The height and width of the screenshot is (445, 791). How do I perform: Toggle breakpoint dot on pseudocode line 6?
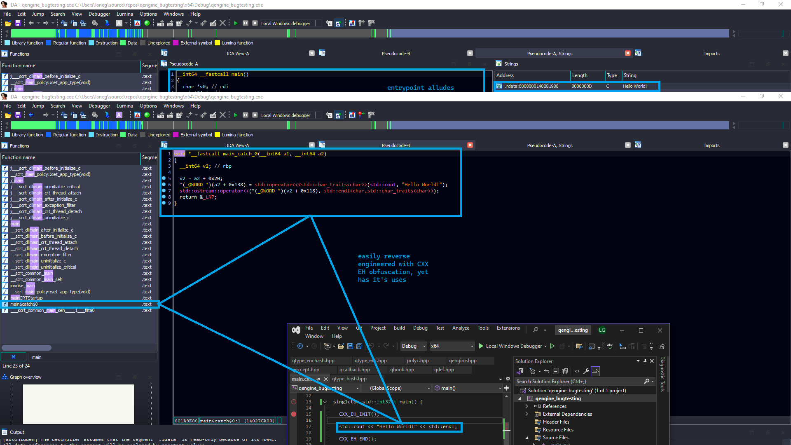tap(164, 185)
